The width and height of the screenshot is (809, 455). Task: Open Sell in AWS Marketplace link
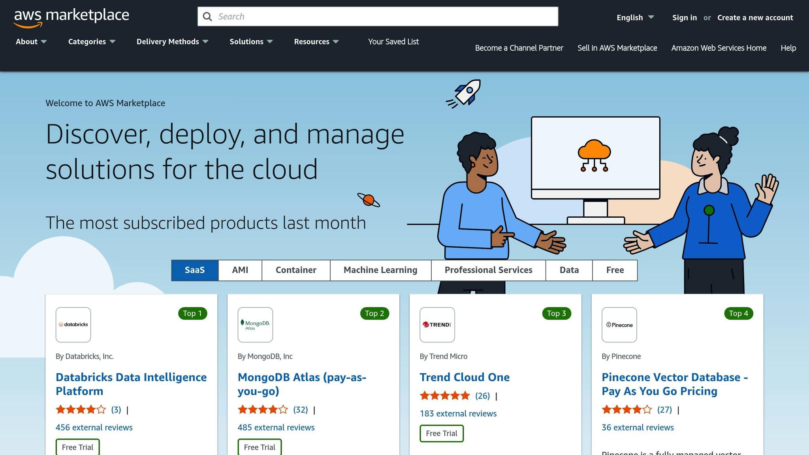click(617, 48)
